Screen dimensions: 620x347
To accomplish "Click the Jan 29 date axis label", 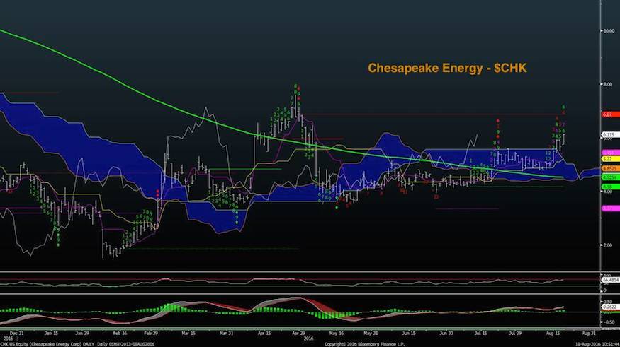I will tap(82, 333).
